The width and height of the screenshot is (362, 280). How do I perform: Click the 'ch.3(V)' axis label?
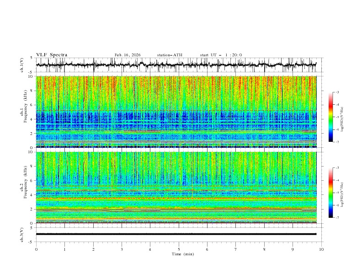[22, 235]
